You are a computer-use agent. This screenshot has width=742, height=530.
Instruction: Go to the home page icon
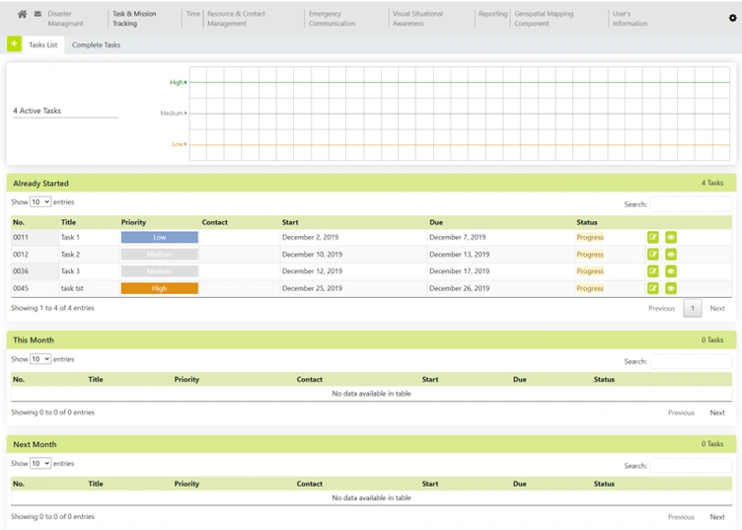click(x=22, y=14)
